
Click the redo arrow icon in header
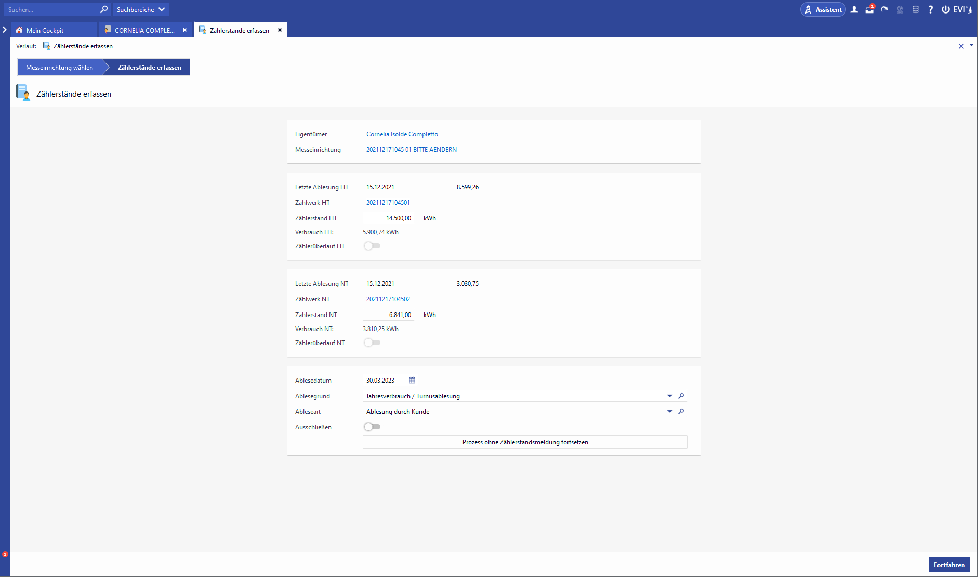(884, 9)
